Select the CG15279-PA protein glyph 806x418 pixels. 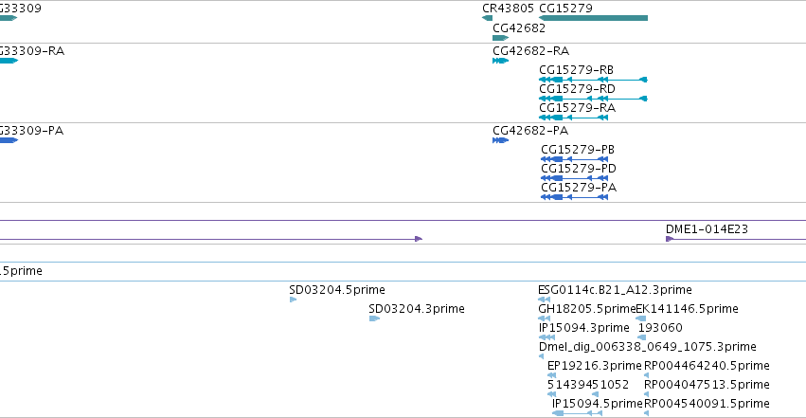(575, 197)
